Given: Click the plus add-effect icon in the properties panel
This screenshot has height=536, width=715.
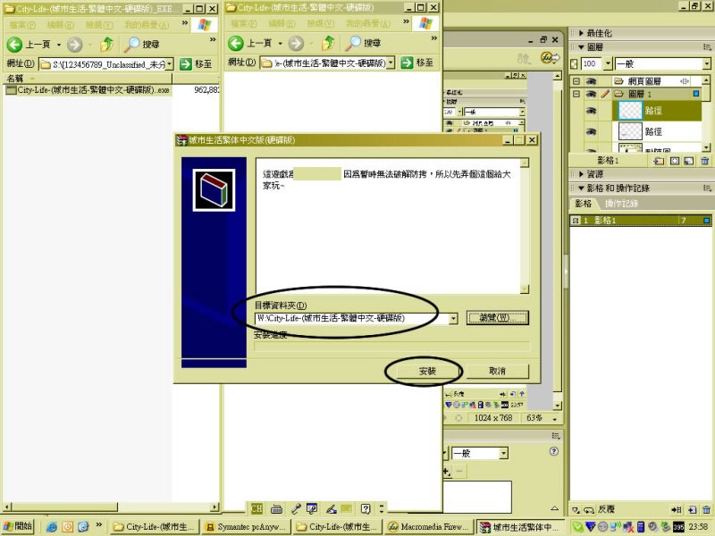Looking at the screenshot, I should 446,472.
